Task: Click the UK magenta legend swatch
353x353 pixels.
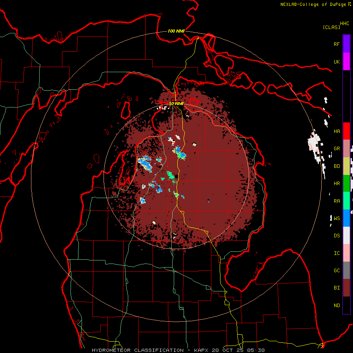Action: (x=346, y=62)
